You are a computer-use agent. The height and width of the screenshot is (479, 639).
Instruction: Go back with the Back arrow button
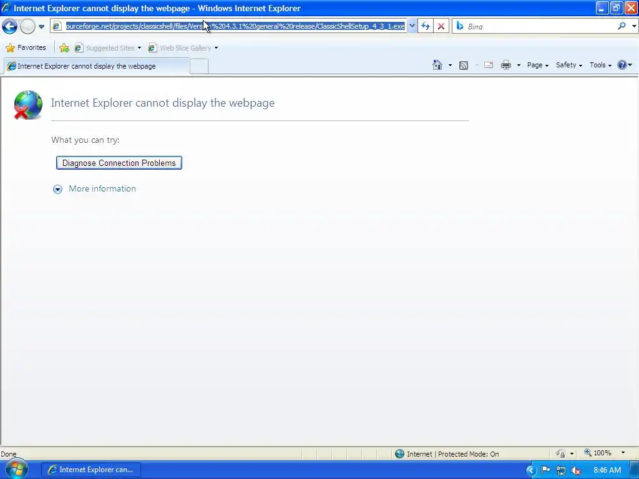pos(9,26)
